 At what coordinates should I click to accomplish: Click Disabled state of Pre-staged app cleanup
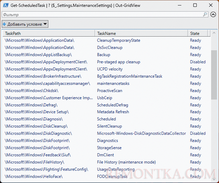[x=198, y=62]
